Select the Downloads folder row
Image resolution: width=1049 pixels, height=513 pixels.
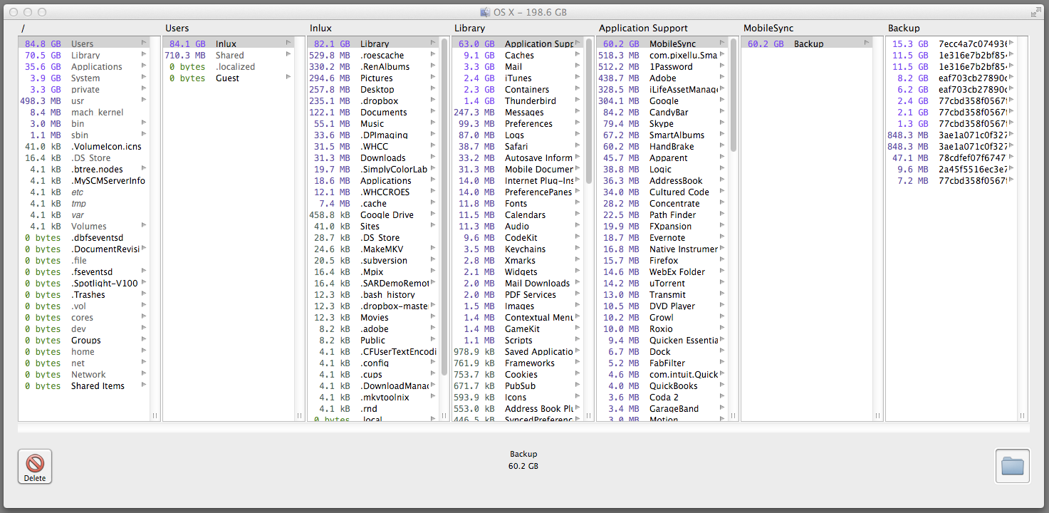373,157
